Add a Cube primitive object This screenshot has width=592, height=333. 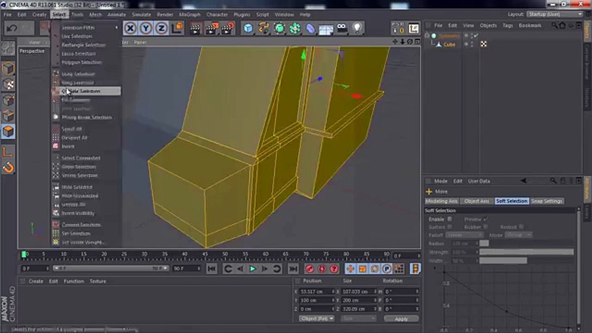248,29
